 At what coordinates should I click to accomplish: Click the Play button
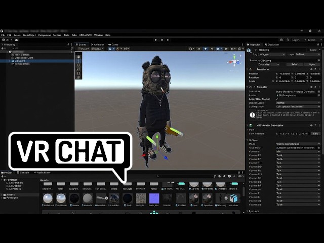coord(156,40)
